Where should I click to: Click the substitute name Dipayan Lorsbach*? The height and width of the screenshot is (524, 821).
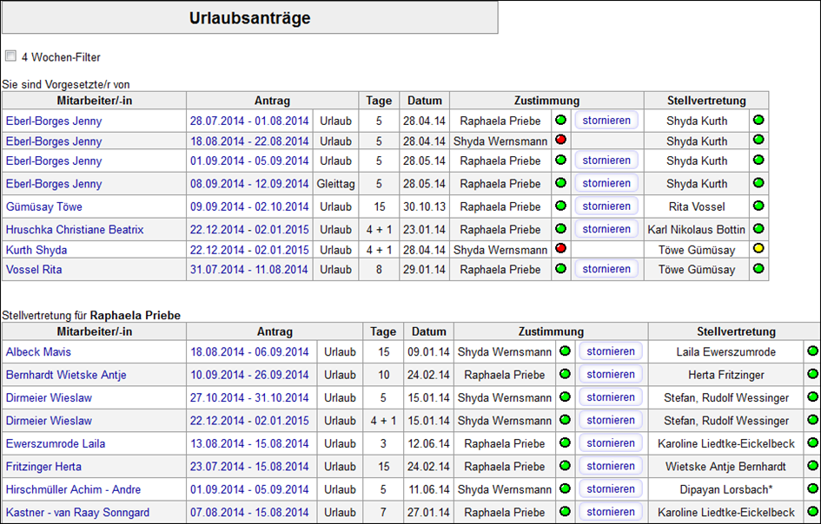click(x=726, y=489)
